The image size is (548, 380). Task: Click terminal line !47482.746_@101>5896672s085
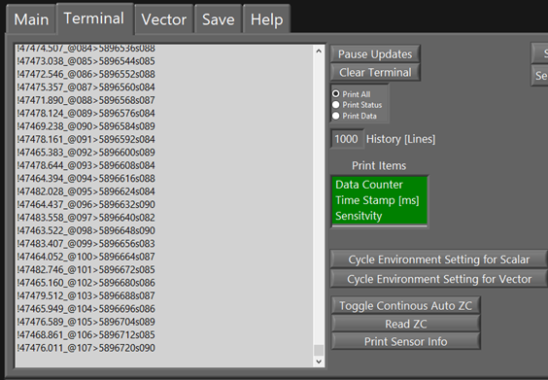point(86,269)
